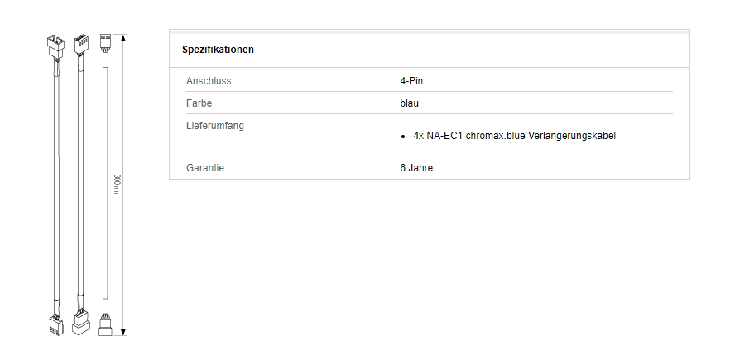Click the right cable bottom connector
Image resolution: width=730 pixels, height=346 pixels.
point(106,326)
